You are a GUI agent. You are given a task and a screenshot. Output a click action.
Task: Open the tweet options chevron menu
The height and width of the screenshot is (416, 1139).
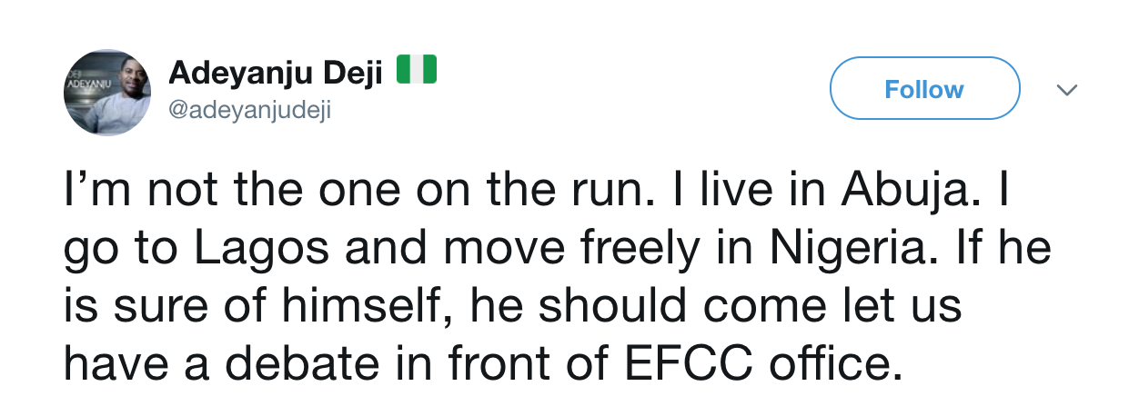point(1067,90)
